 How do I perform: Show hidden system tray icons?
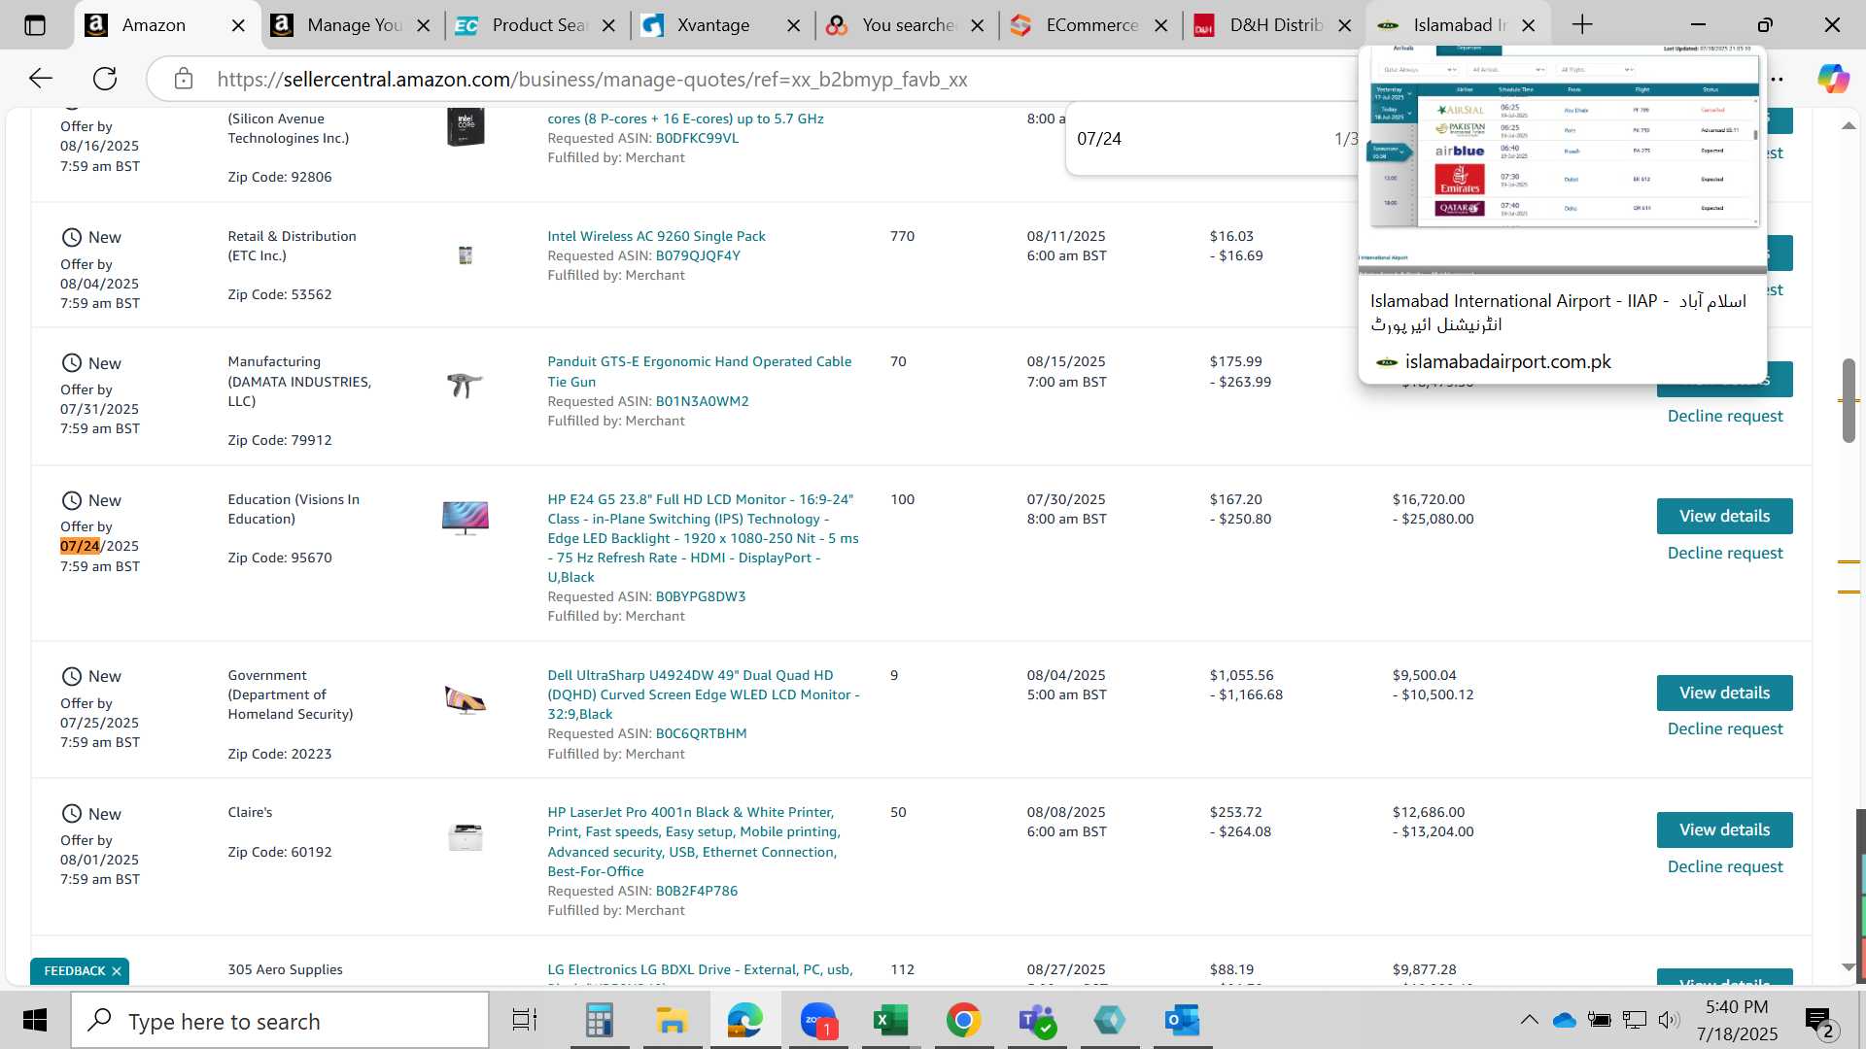pos(1529,1020)
